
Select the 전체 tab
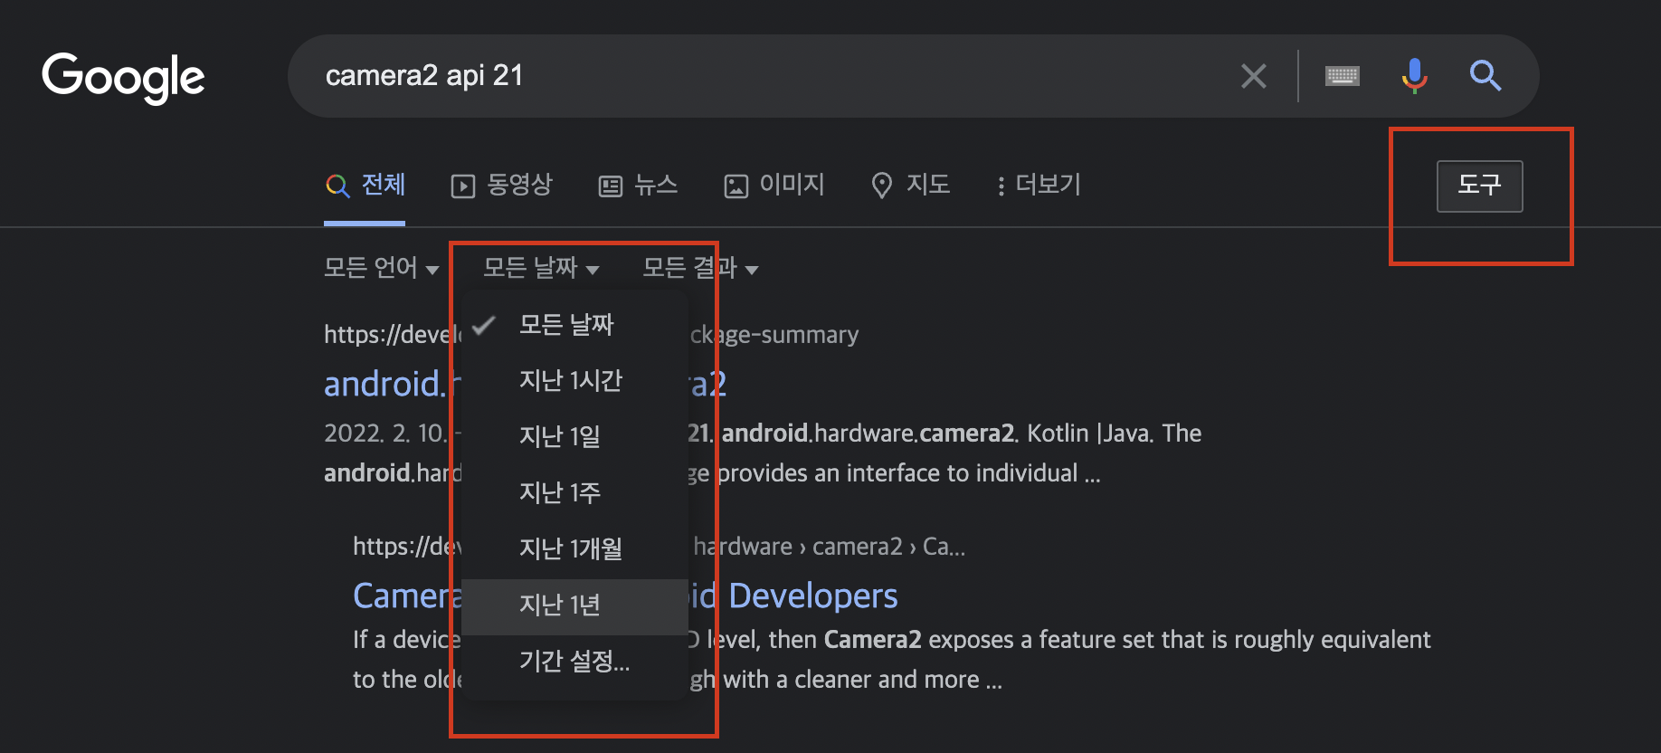coord(365,186)
